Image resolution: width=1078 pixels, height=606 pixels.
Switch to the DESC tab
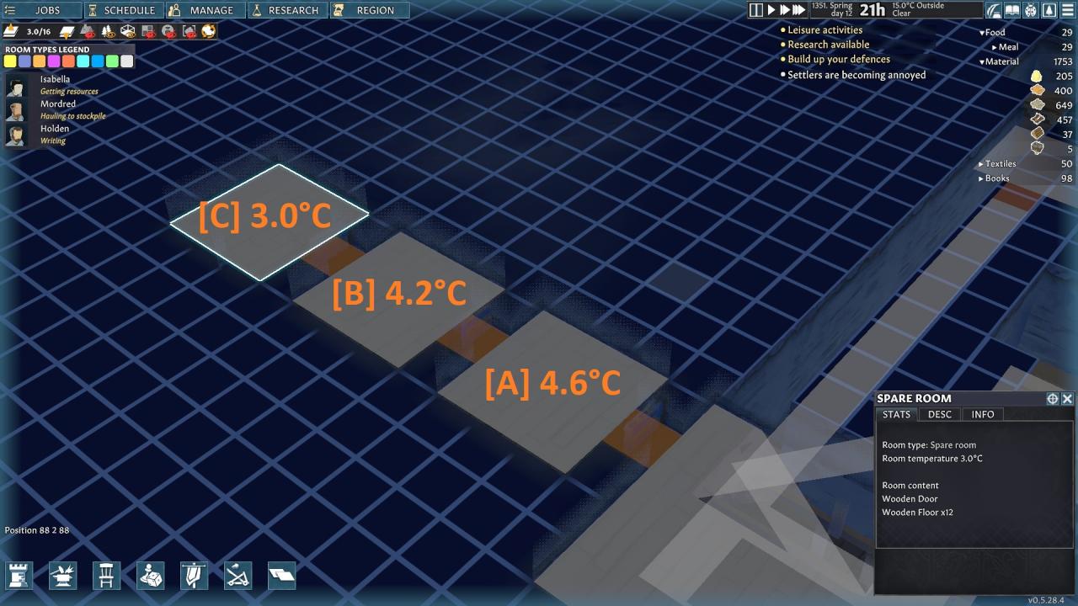point(939,414)
